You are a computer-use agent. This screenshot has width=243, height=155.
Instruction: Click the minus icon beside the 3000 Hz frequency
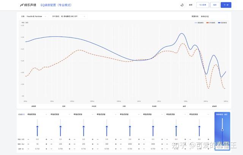click(x=144, y=144)
